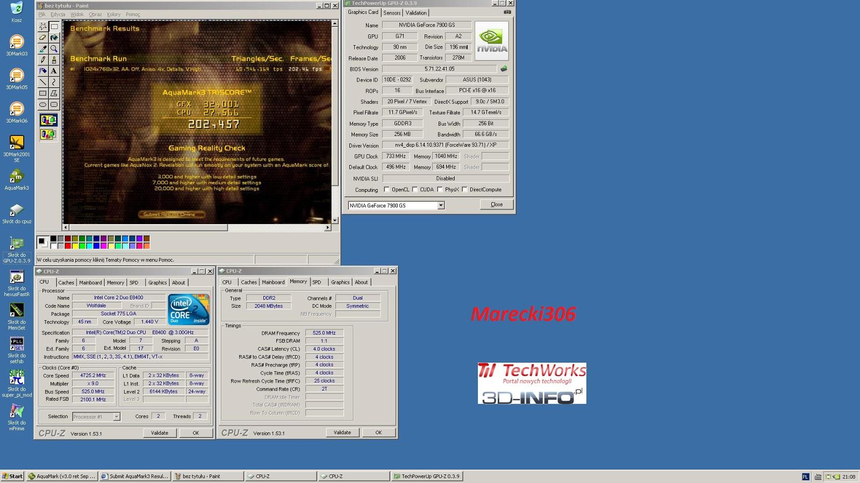Open the Plik menu in Paint

click(42, 15)
